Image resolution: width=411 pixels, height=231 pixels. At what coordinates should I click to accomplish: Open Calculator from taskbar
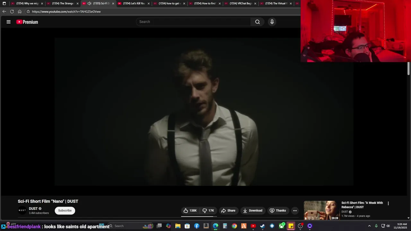225,226
